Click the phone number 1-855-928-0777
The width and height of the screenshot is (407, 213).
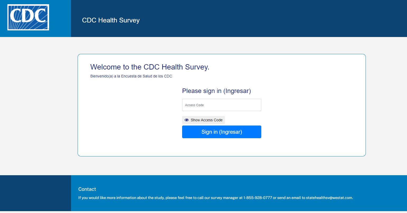pos(258,198)
